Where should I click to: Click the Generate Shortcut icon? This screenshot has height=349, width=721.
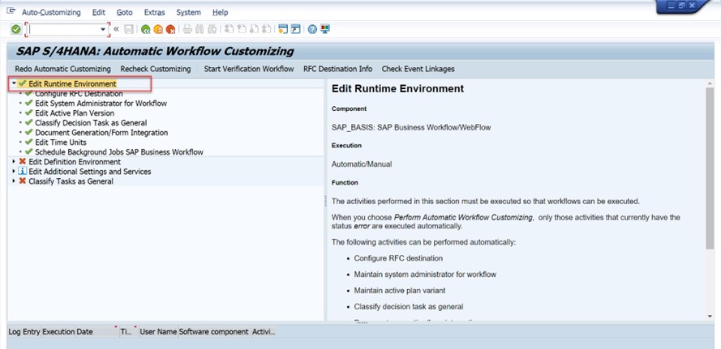296,29
